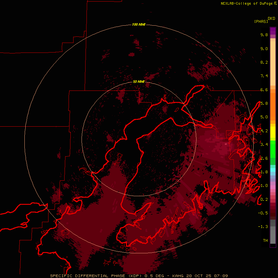Click the 1.0 scale value
Screen dimensions: 278x278
(264, 186)
